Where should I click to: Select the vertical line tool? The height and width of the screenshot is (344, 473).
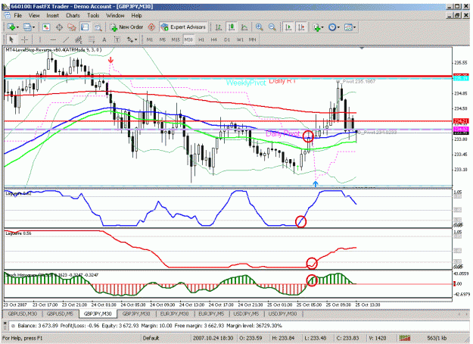coord(40,39)
